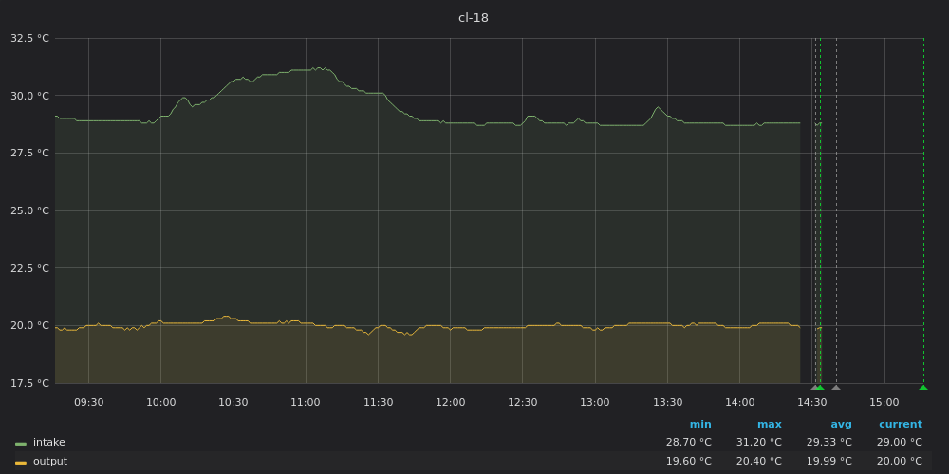This screenshot has width=949, height=474.
Task: Click the lone gray annotation triangle past 14:30
Action: point(836,387)
